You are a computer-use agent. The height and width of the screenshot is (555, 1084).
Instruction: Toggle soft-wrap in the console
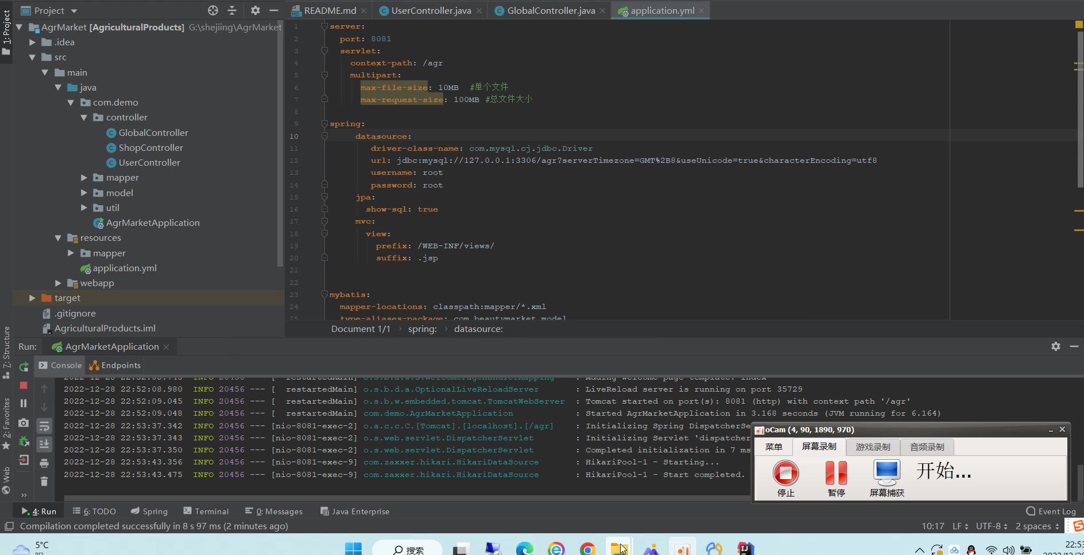44,426
